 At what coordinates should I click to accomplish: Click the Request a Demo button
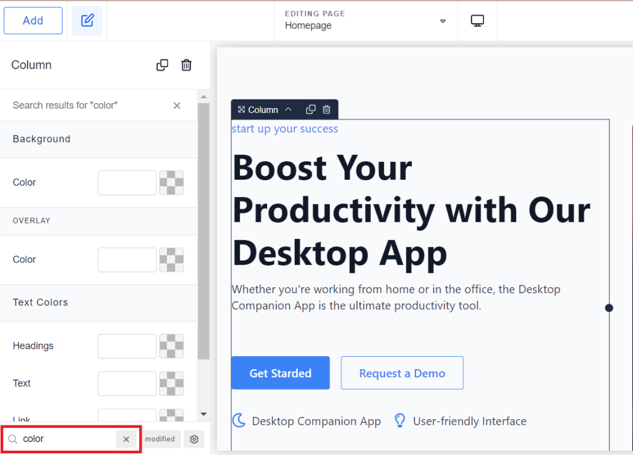(402, 373)
